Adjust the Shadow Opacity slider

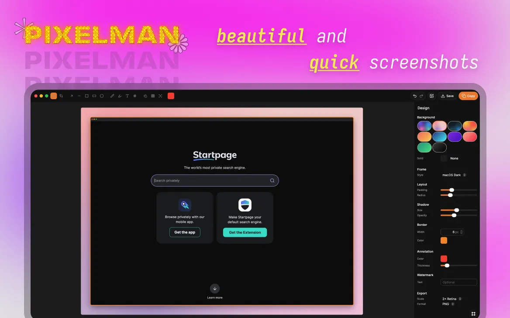click(x=458, y=215)
